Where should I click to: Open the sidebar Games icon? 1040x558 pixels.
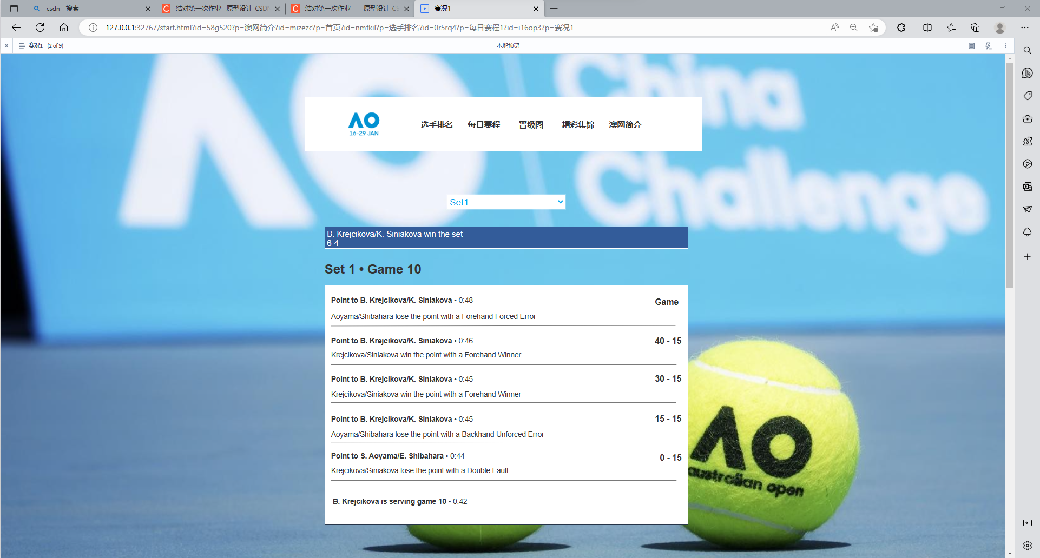coord(1028,141)
